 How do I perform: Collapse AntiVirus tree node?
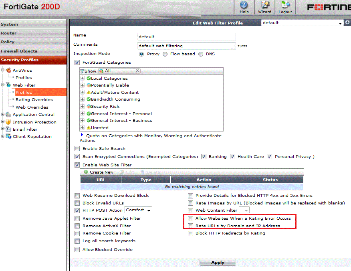(3, 70)
